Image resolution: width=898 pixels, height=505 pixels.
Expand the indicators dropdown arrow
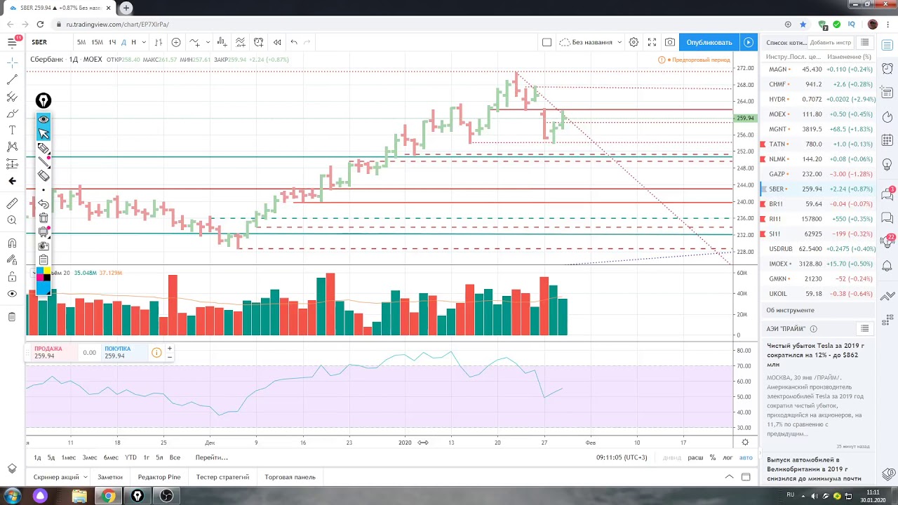point(208,42)
